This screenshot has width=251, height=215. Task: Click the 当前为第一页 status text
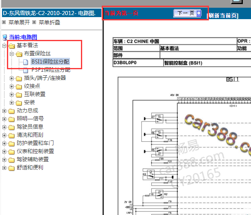coord(121,13)
